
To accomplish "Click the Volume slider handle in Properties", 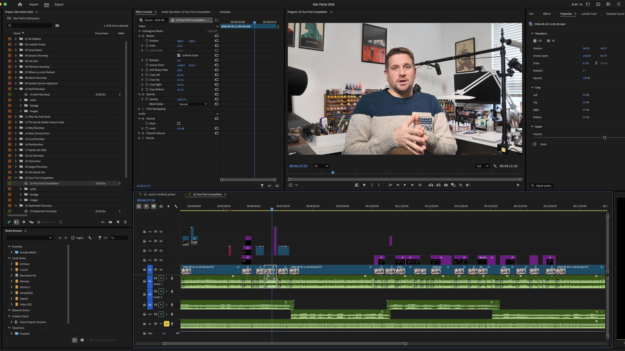I will pos(604,138).
